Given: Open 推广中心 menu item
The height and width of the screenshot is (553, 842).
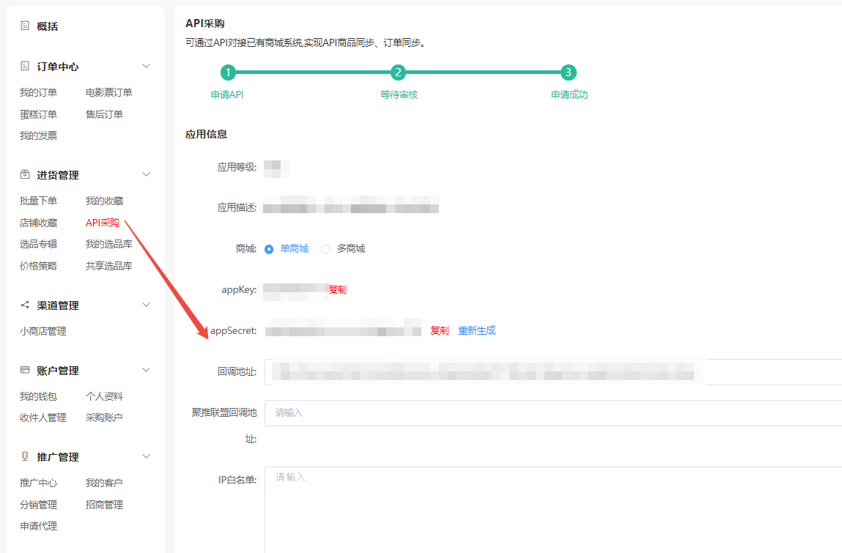Looking at the screenshot, I should 38,483.
